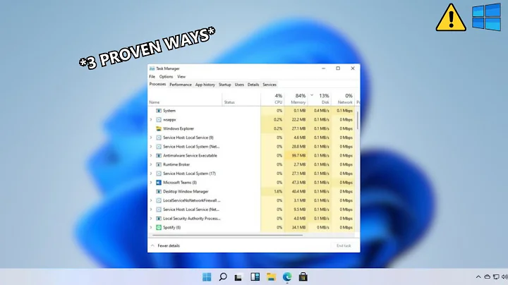Click the vertical scrollbar in process list

click(358, 121)
